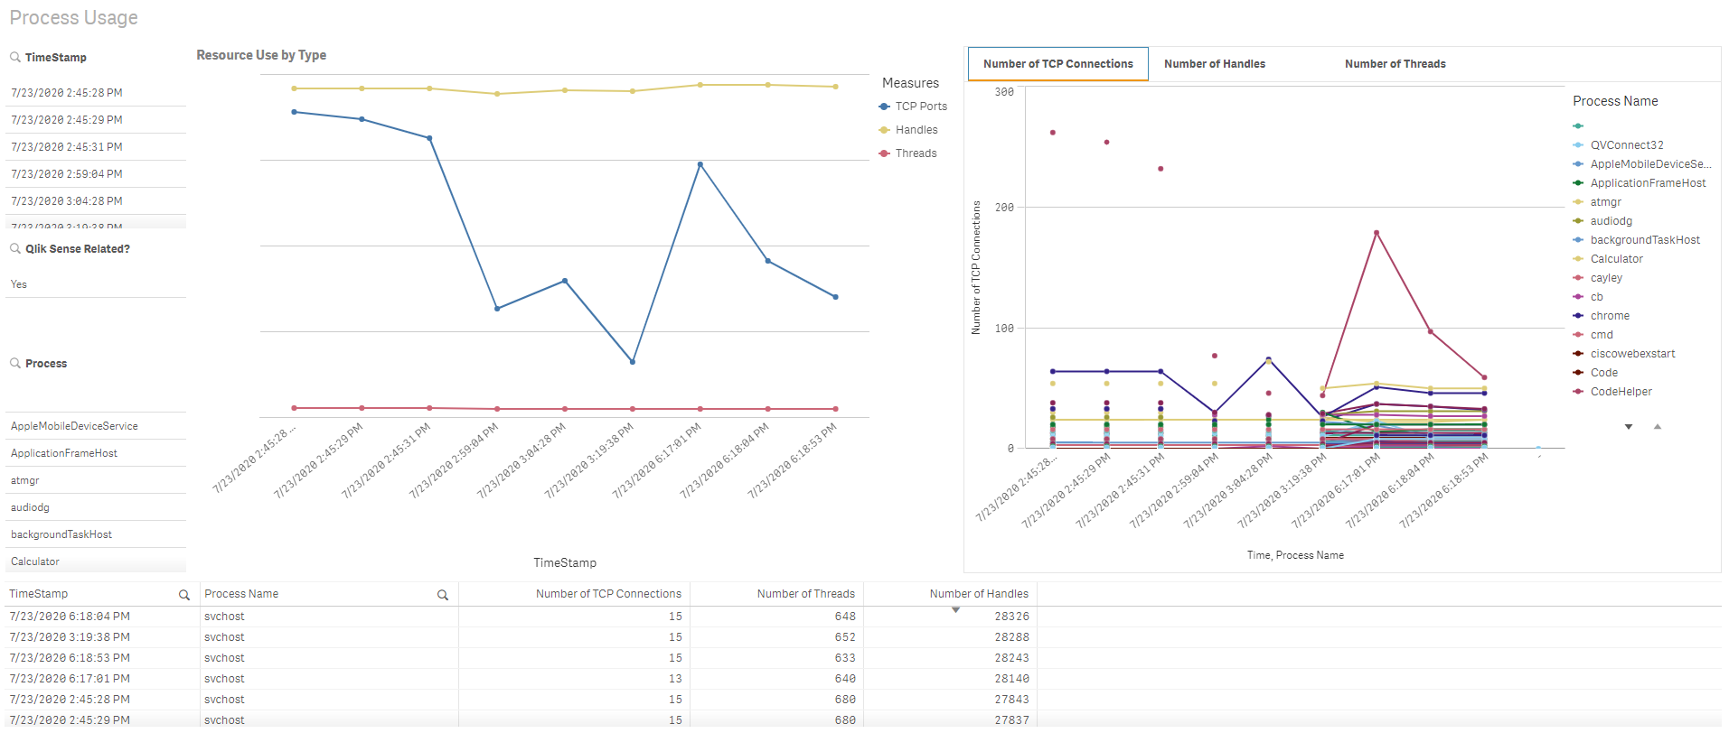Filter by timestamp 7/23/2020 3:04:28 PM
This screenshot has height=733, width=1729.
point(96,201)
